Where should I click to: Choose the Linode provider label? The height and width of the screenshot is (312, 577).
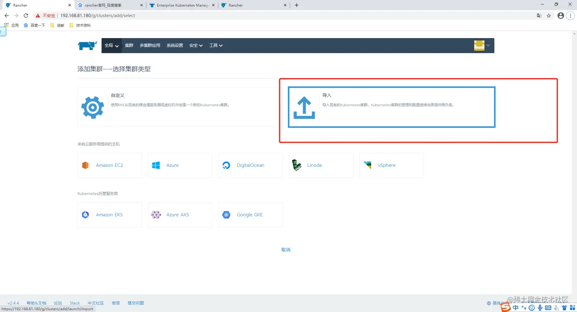pos(314,165)
